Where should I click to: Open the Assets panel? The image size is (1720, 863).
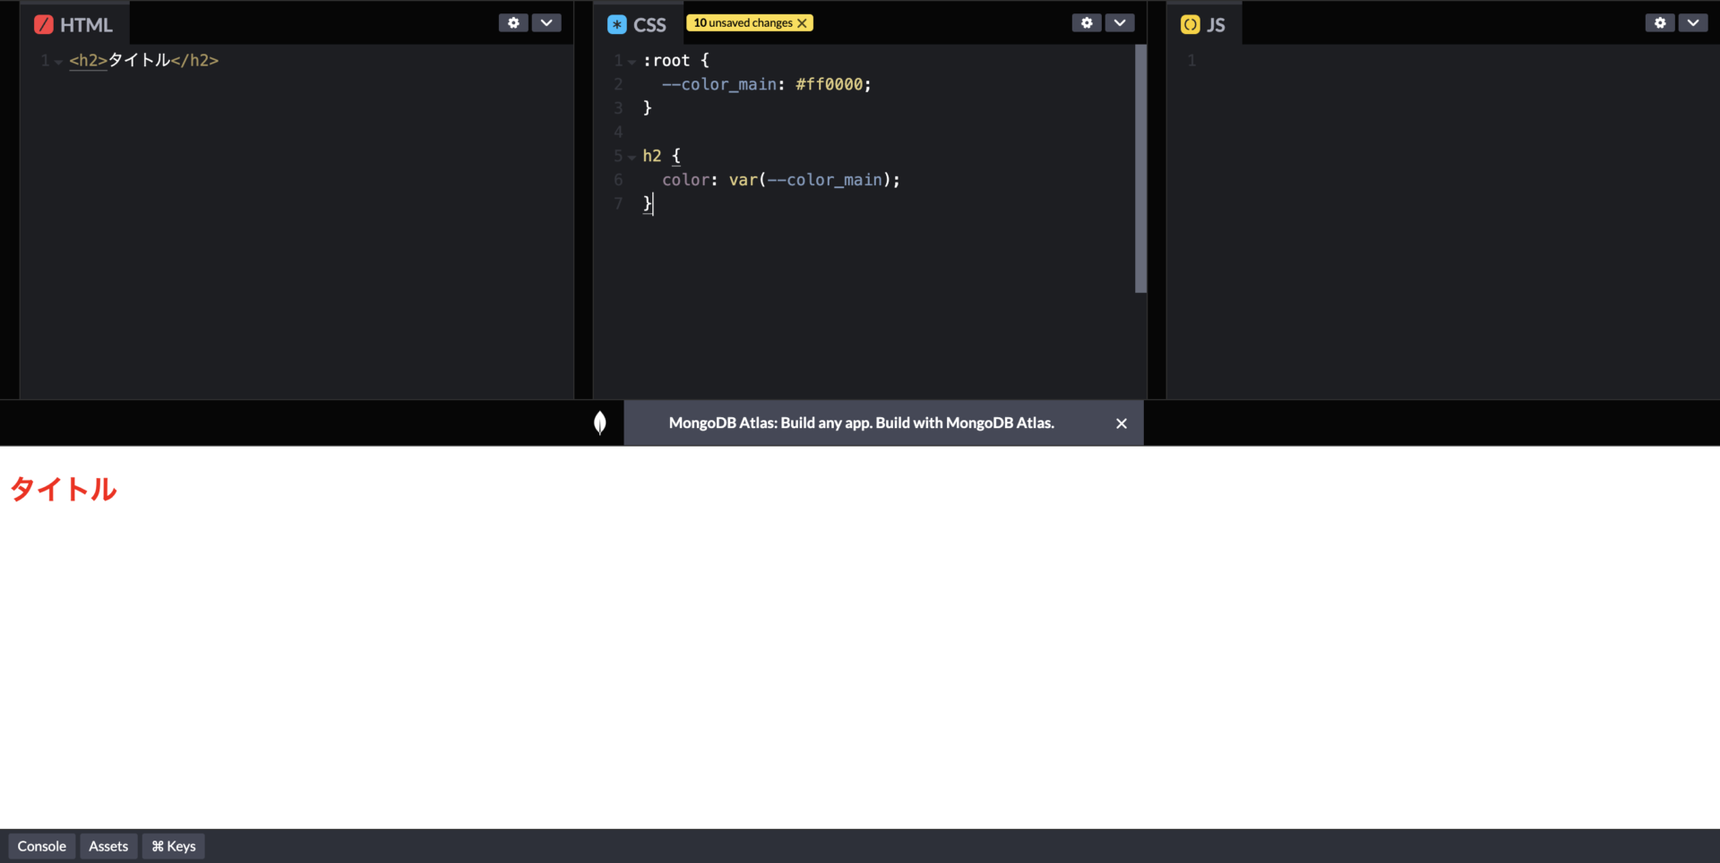108,846
